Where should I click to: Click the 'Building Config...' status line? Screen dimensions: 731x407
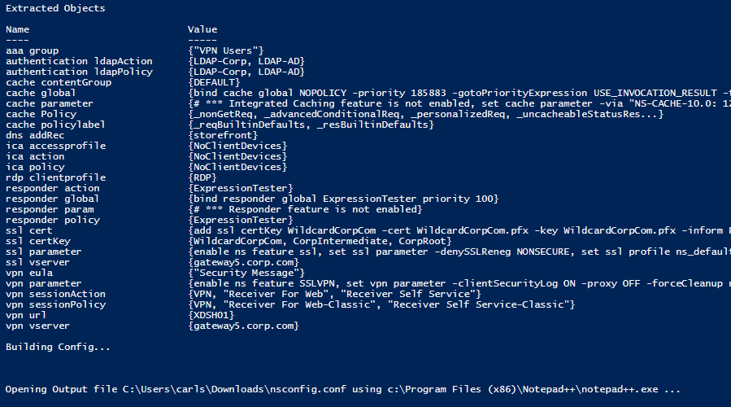[x=58, y=348]
